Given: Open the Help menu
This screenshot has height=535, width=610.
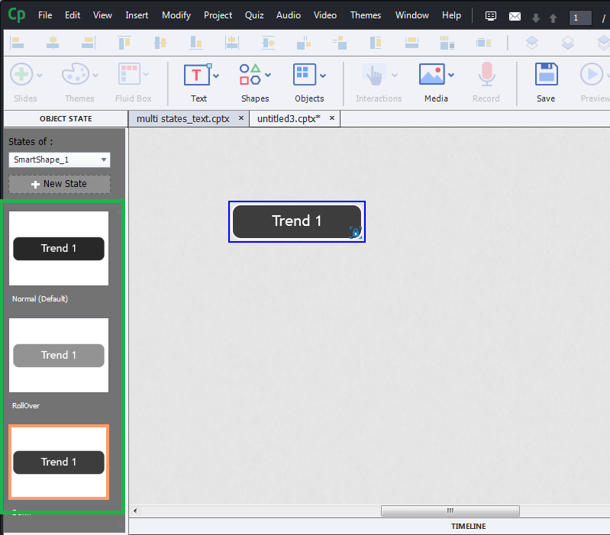Looking at the screenshot, I should tap(451, 15).
